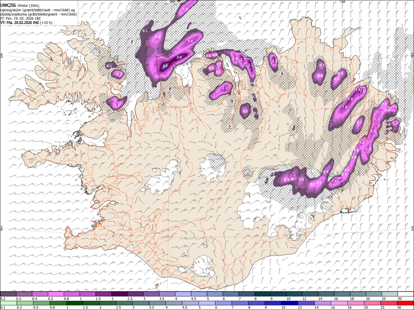Click the 1.9 snowfall value label
Viewport: 414px width, 310px height.
(x=358, y=90)
